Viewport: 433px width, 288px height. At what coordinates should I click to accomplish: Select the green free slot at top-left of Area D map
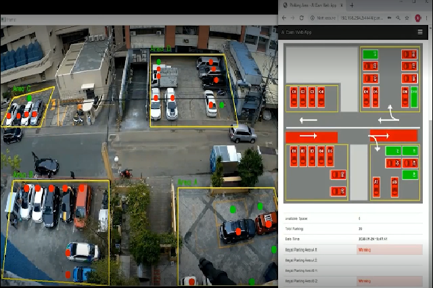click(370, 54)
